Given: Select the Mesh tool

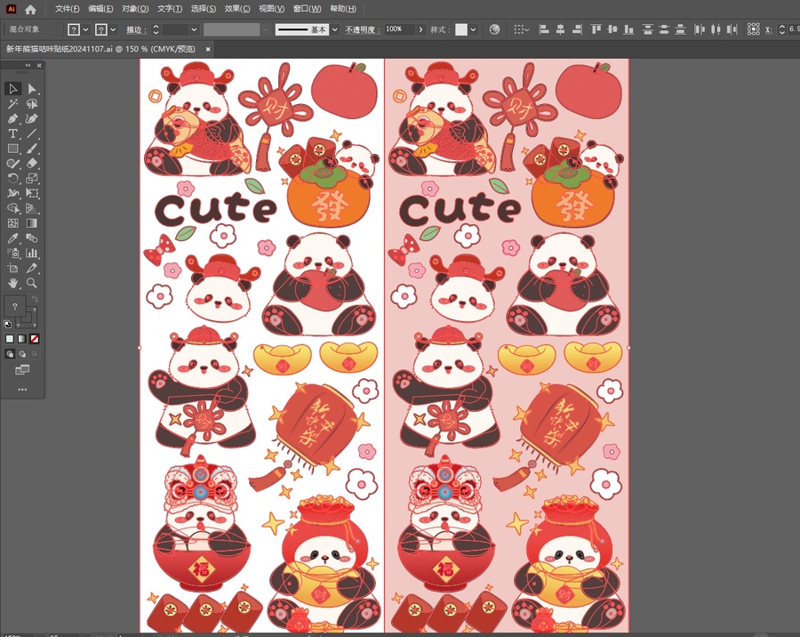Looking at the screenshot, I should 12,223.
